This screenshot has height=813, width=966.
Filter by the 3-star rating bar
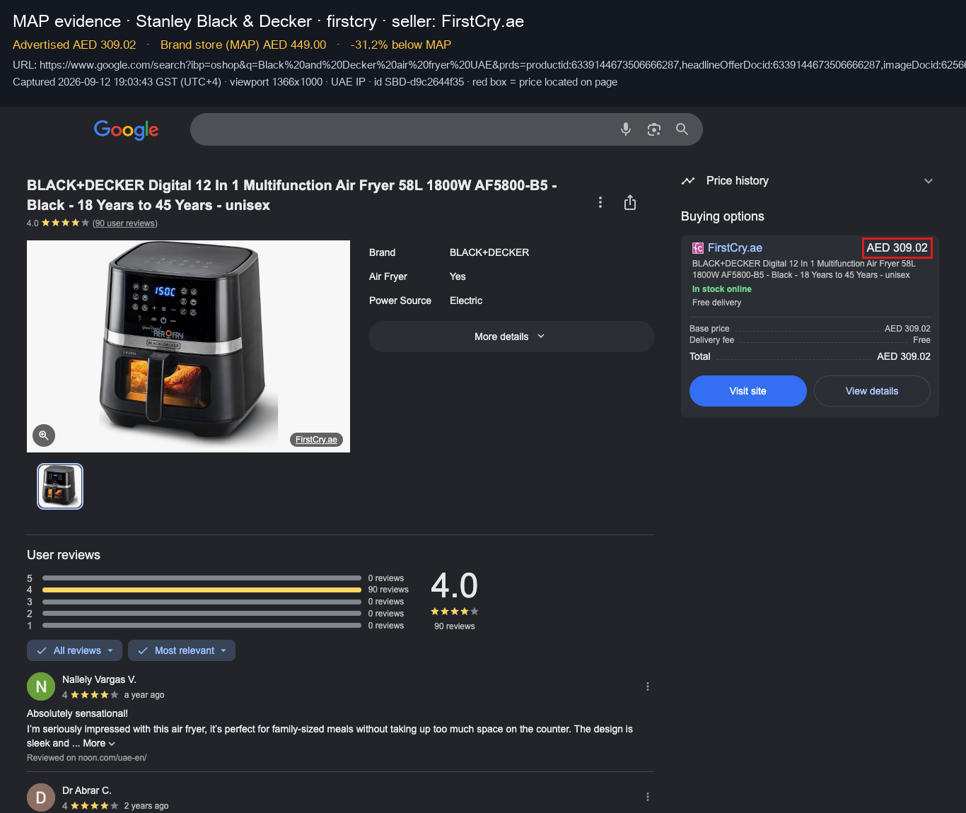coord(202,602)
